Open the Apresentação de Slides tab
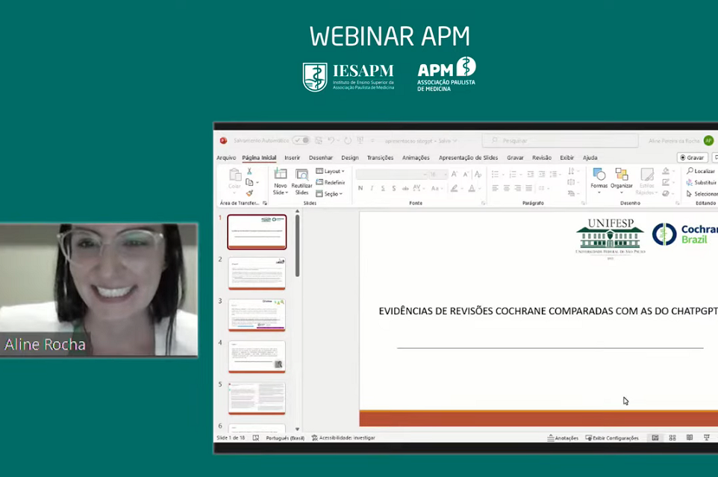The image size is (718, 477). point(468,158)
